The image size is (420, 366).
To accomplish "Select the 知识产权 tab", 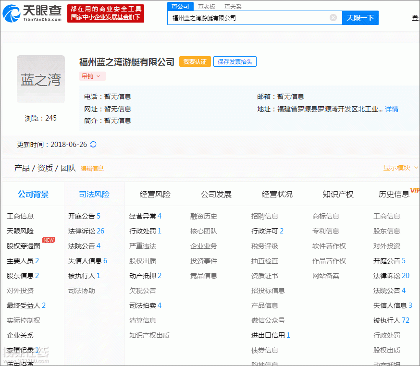I will pyautogui.click(x=338, y=195).
